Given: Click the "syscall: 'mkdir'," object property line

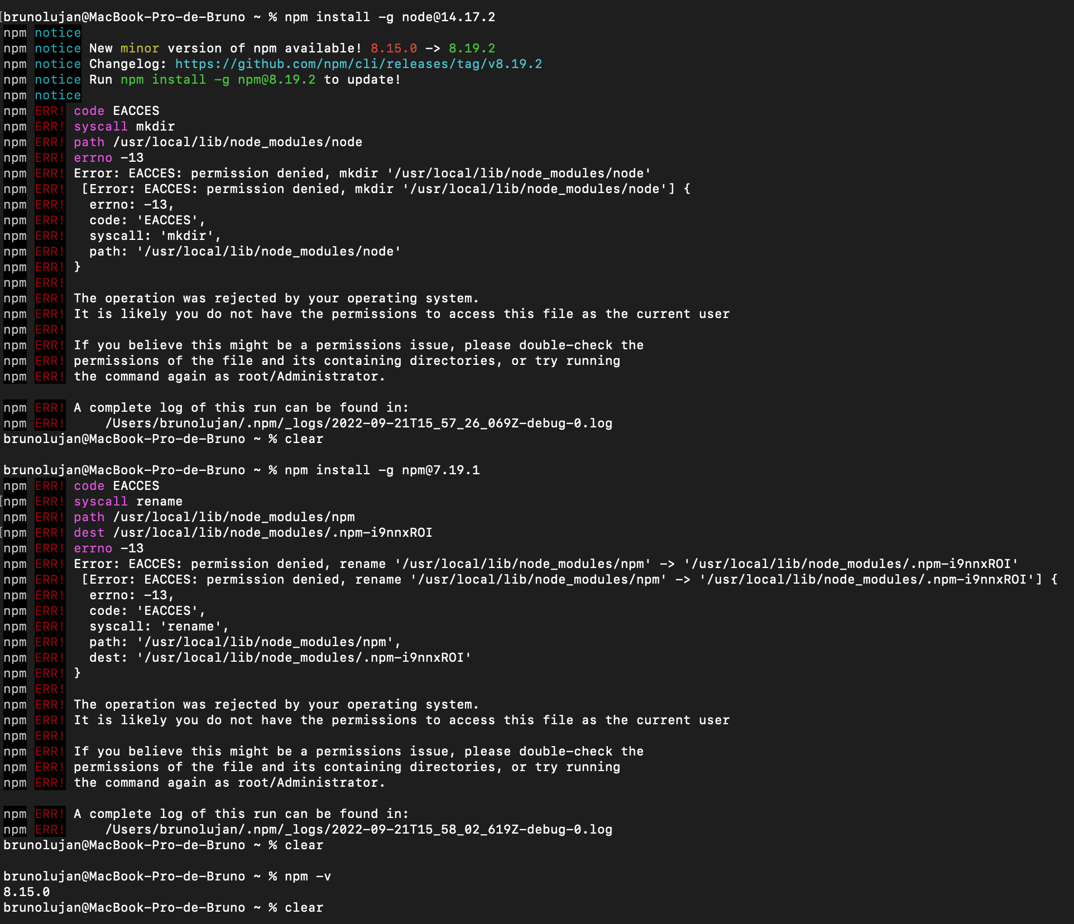Looking at the screenshot, I should 155,236.
